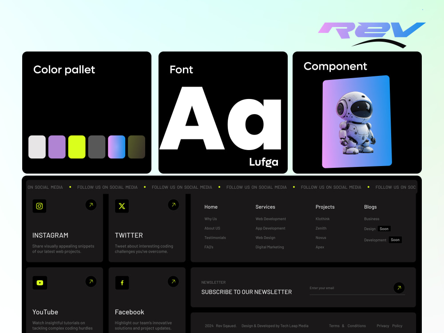Open the Apex project link
This screenshot has width=444, height=333.
pyautogui.click(x=320, y=247)
